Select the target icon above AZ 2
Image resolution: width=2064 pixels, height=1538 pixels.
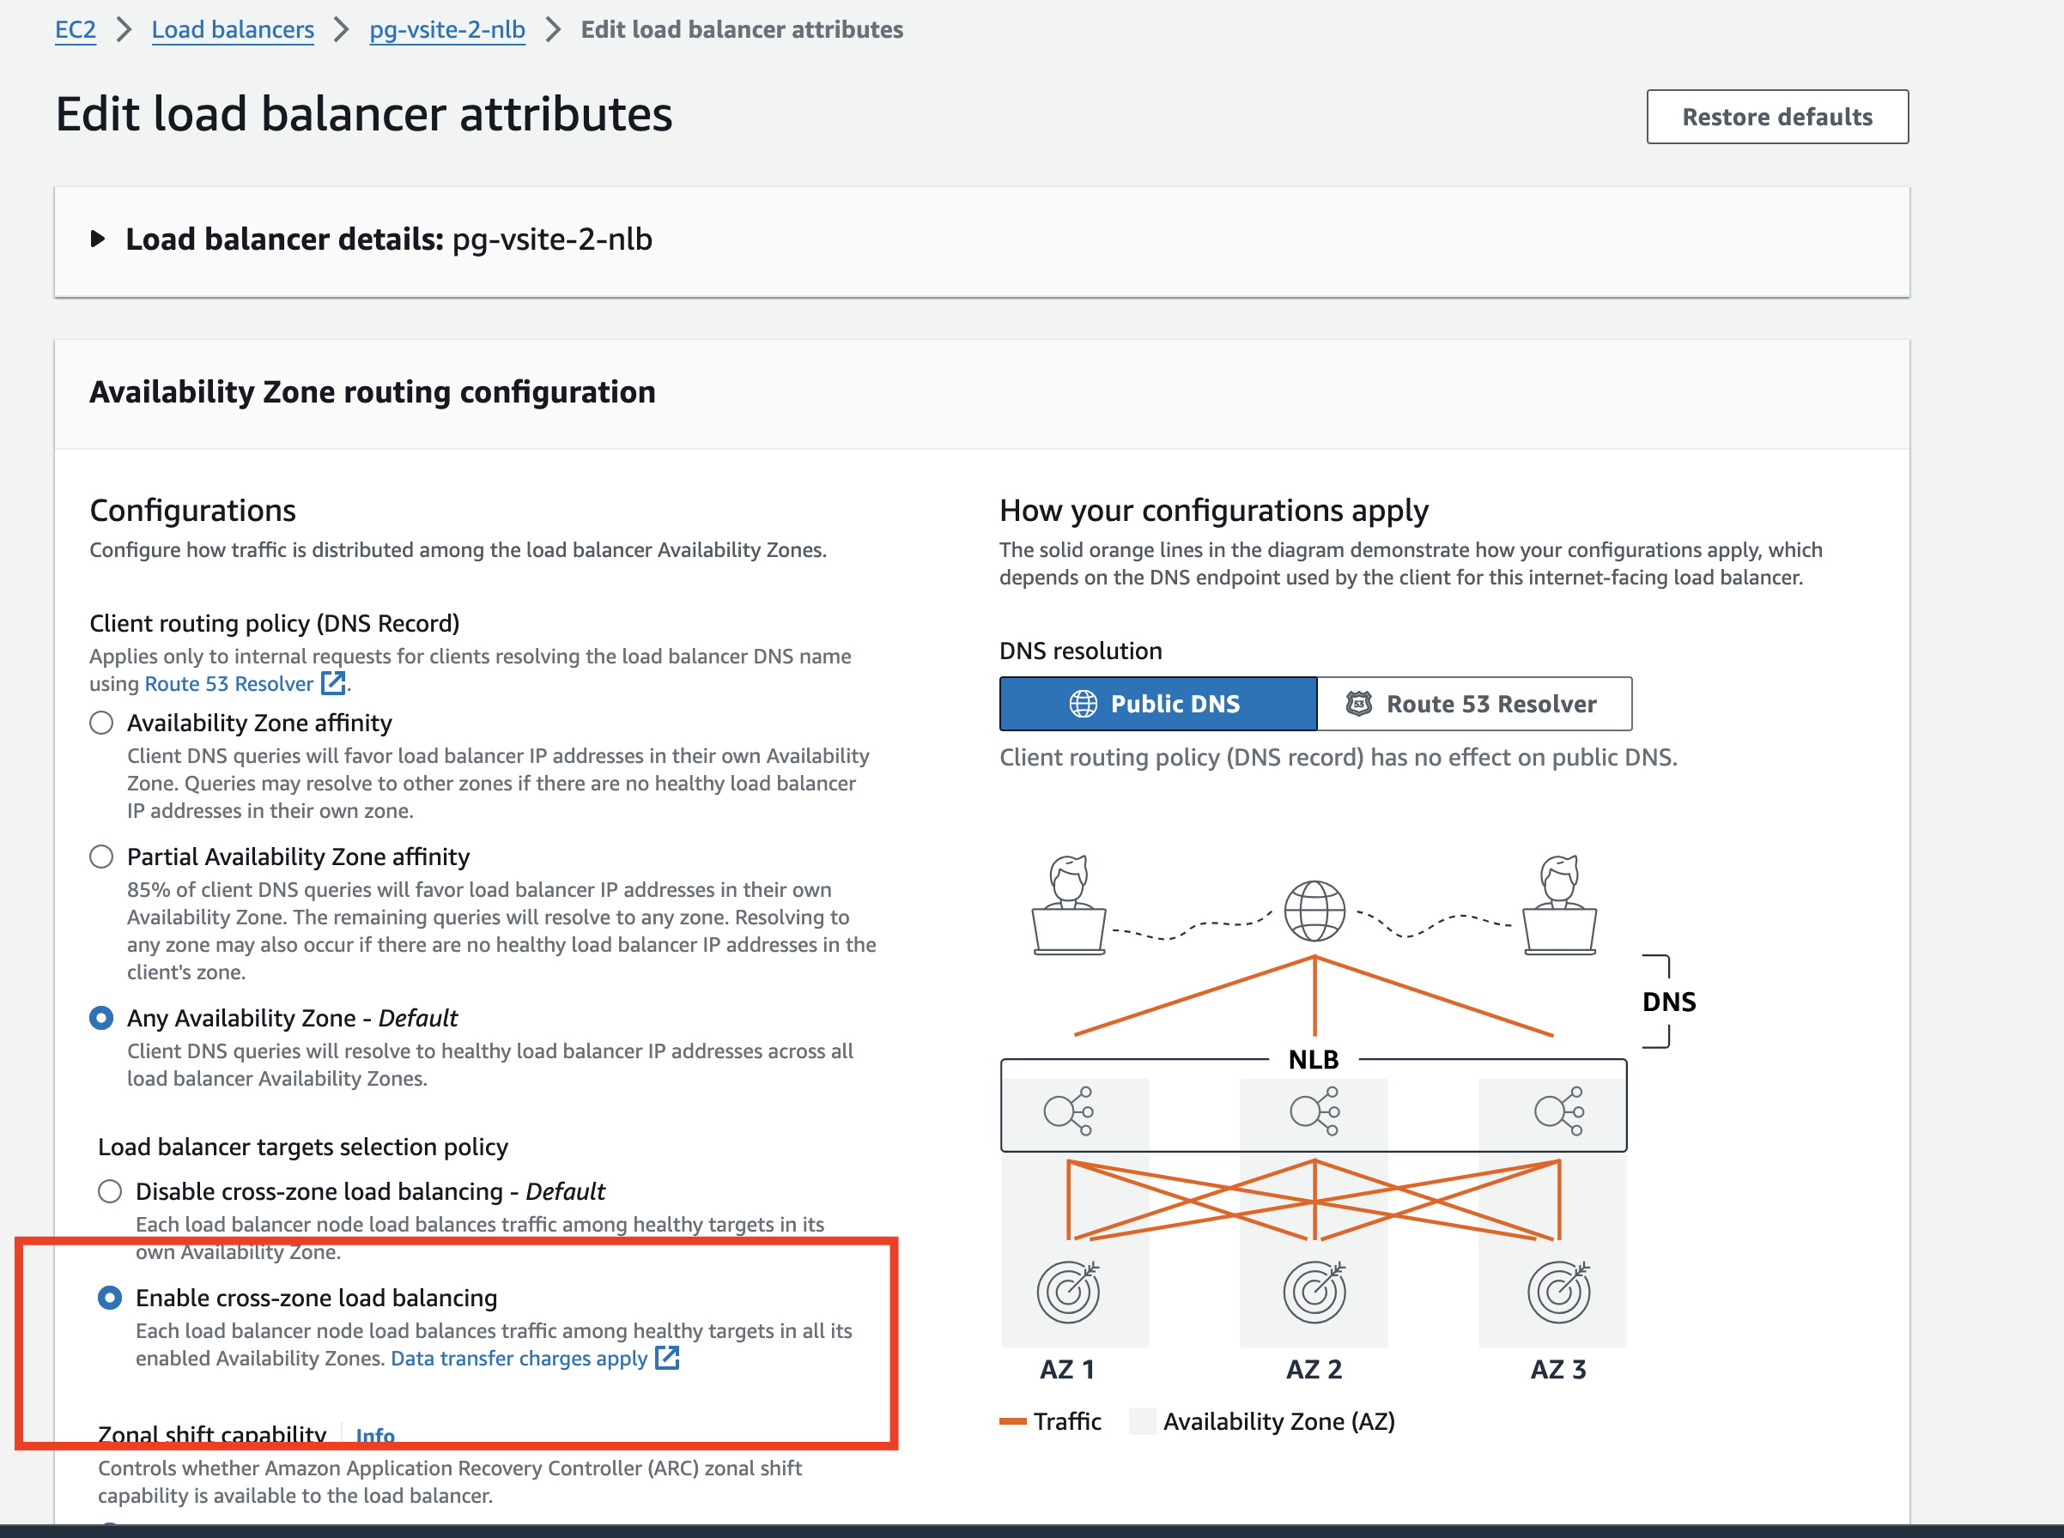click(x=1314, y=1293)
